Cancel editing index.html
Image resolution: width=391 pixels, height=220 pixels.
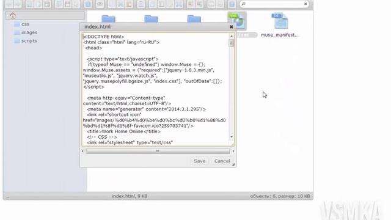click(x=222, y=161)
